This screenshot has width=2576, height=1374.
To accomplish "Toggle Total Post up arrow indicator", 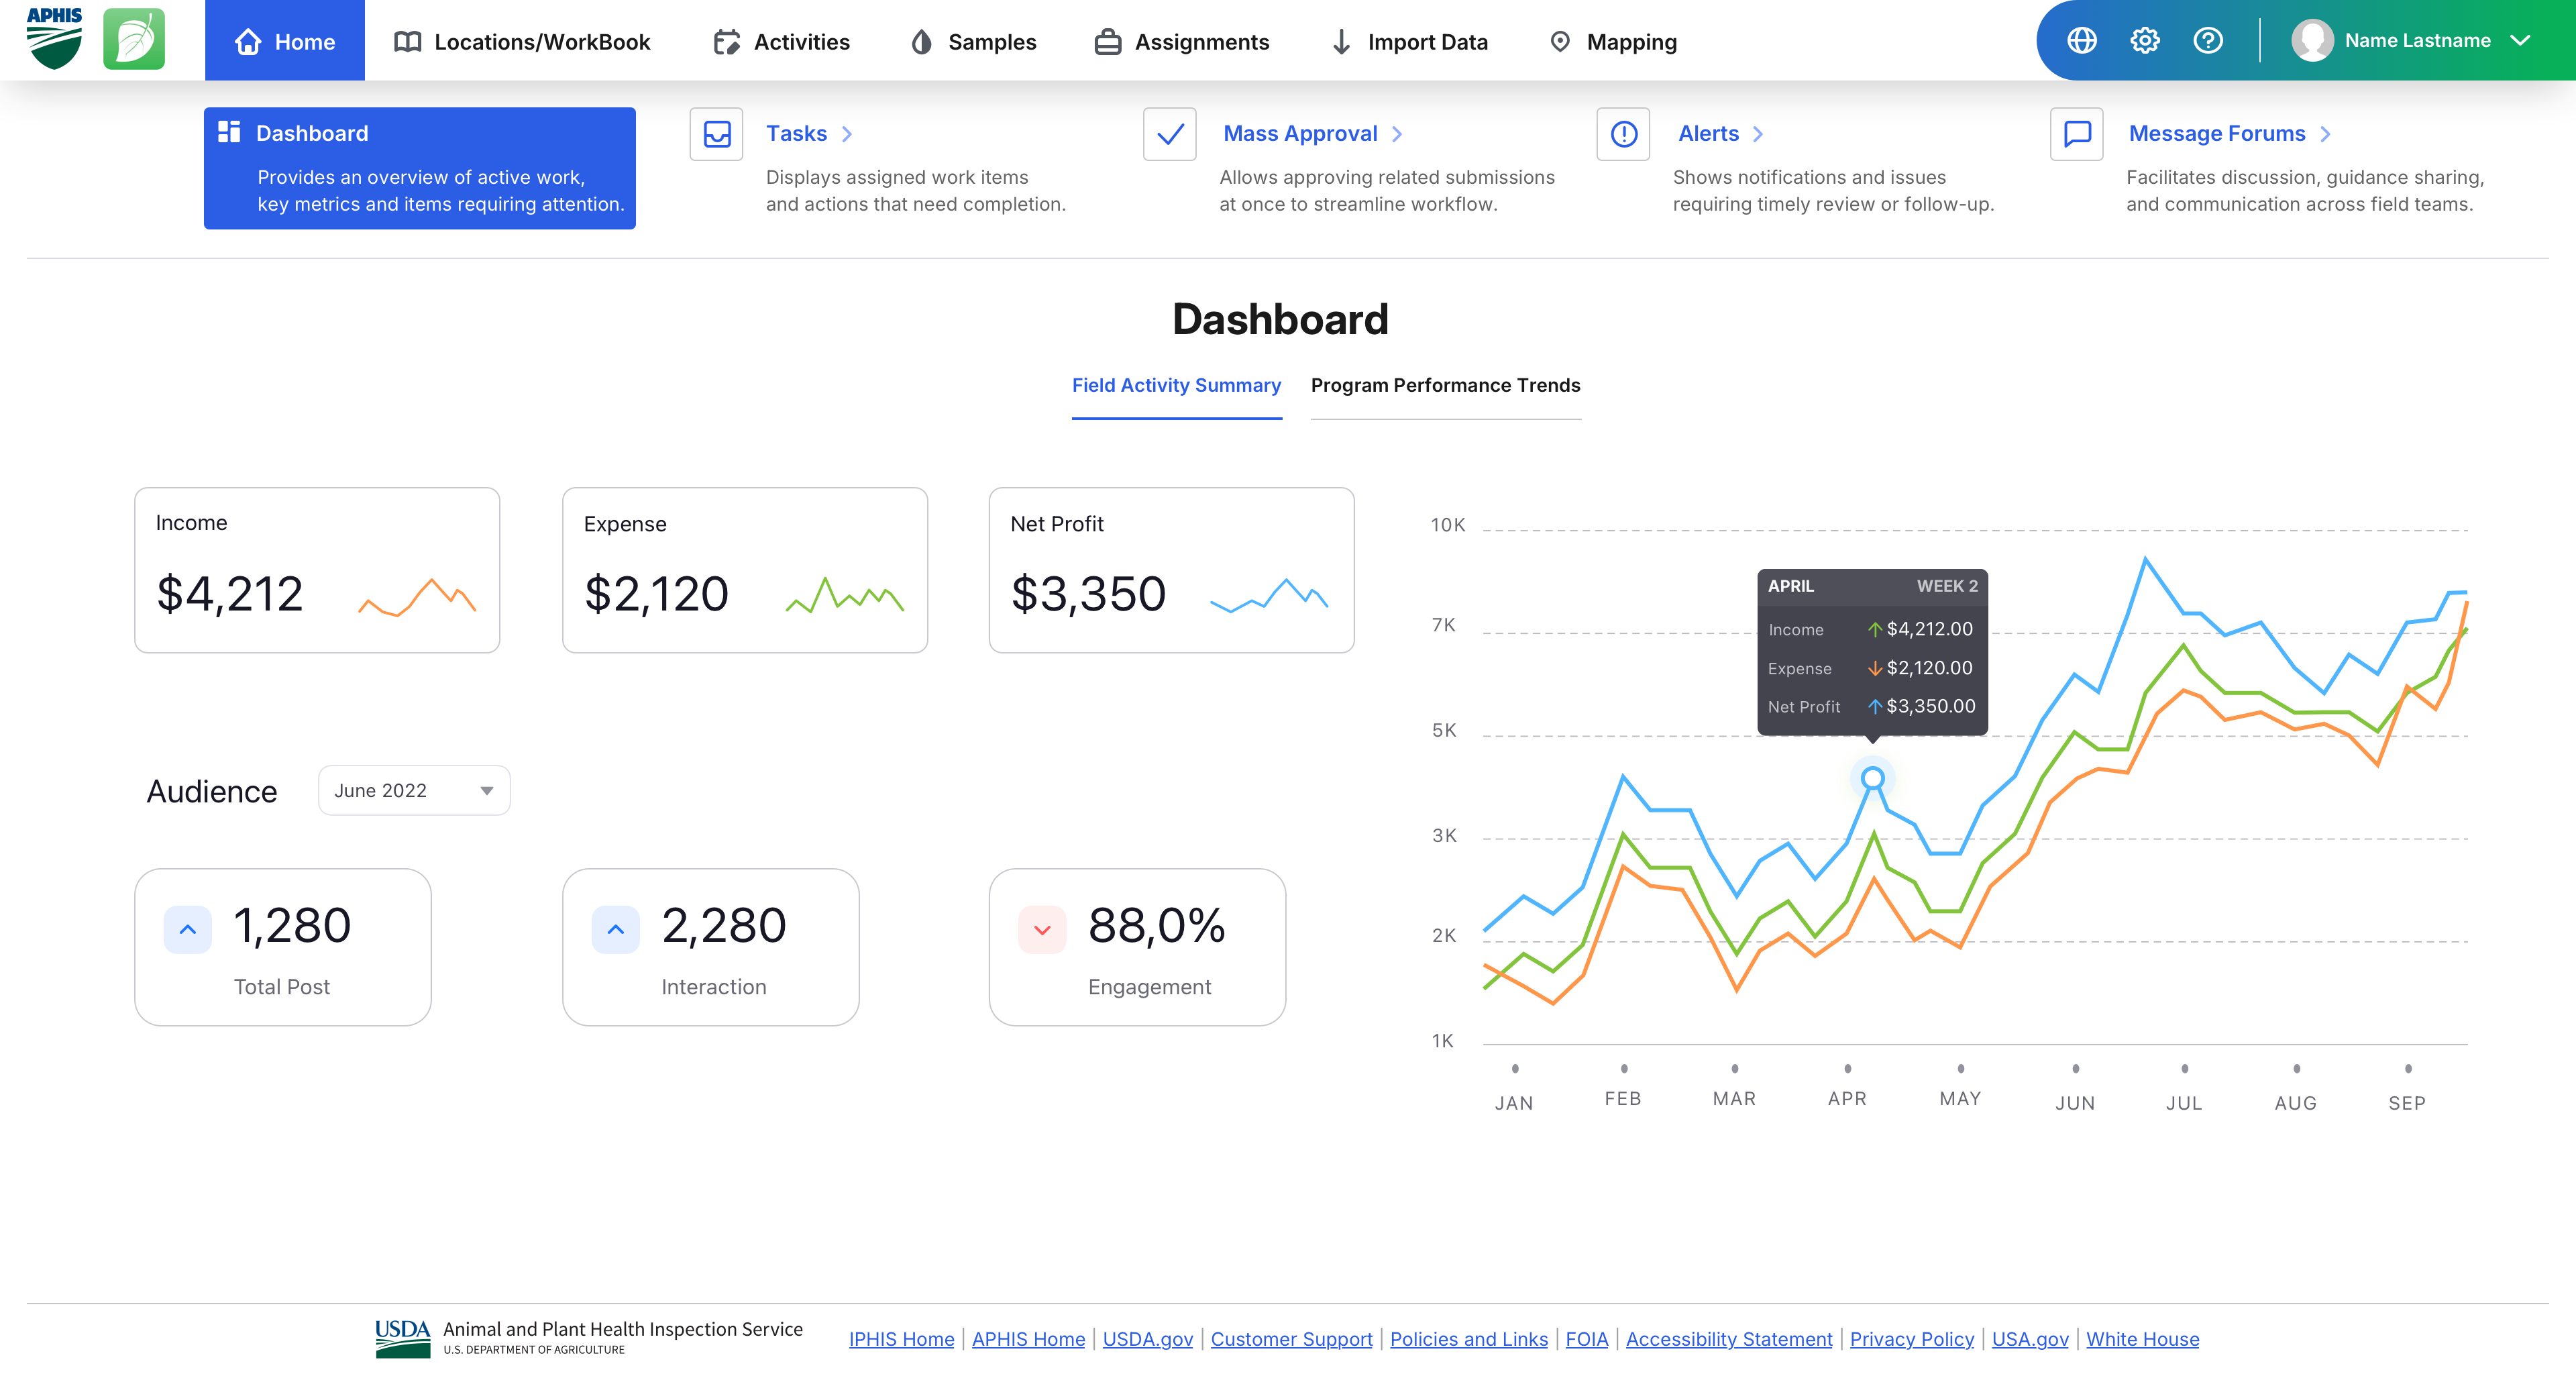I will 188,929.
